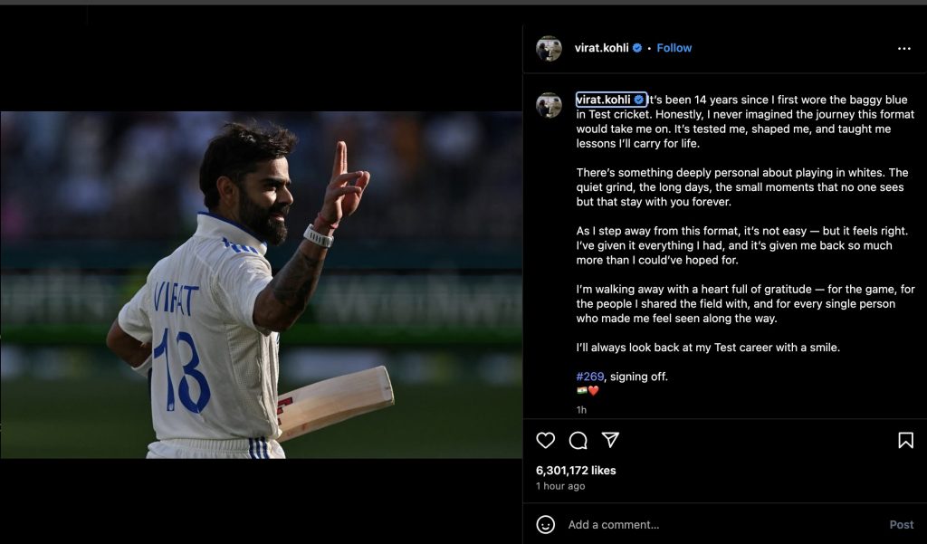Click virat.kohli avatar in post header

tap(549, 49)
